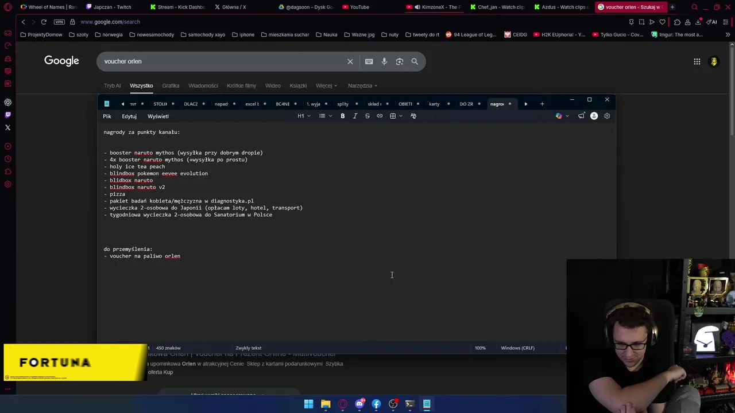Open Google on-screen keyboard input tool
This screenshot has width=735, height=413.
pos(369,61)
